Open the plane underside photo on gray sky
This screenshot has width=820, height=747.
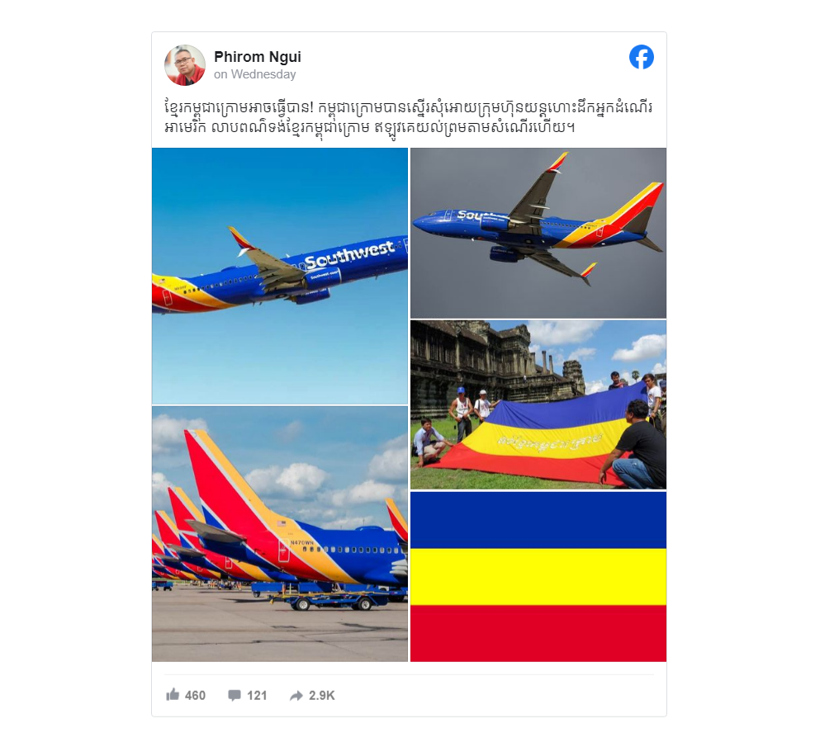(x=538, y=233)
